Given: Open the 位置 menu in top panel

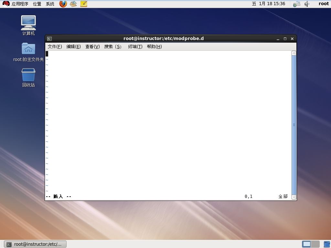Looking at the screenshot, I should 37,4.
